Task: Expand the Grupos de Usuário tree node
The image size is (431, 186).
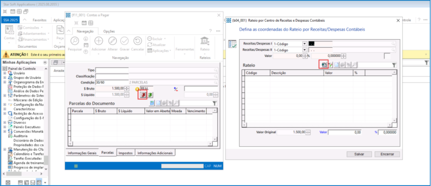Action: tap(5, 78)
